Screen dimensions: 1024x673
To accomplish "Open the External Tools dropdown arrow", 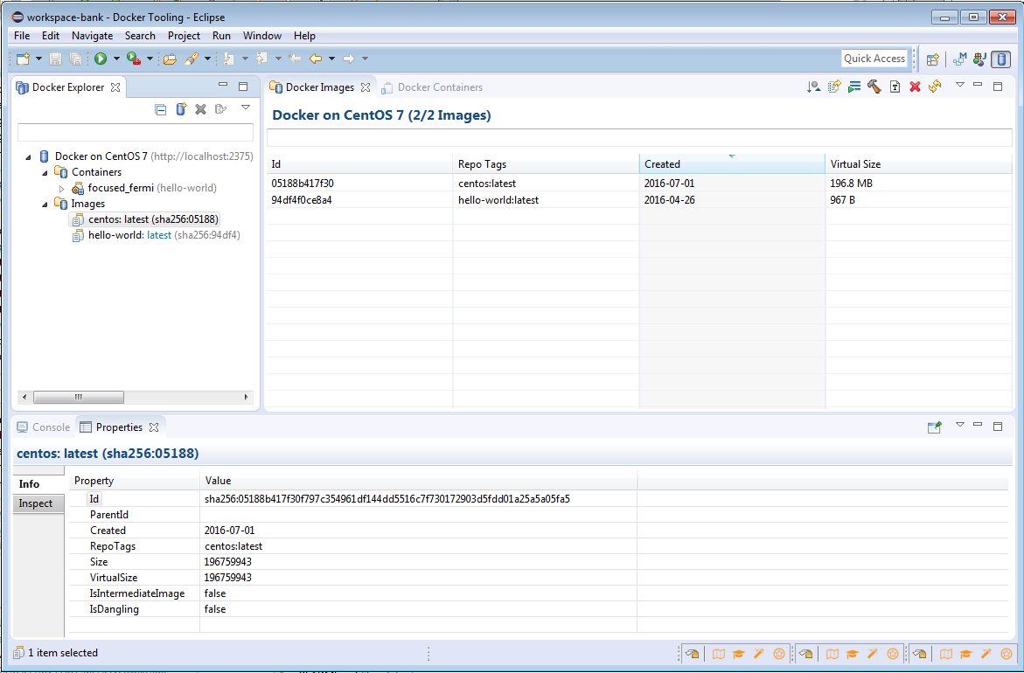I will coord(150,59).
